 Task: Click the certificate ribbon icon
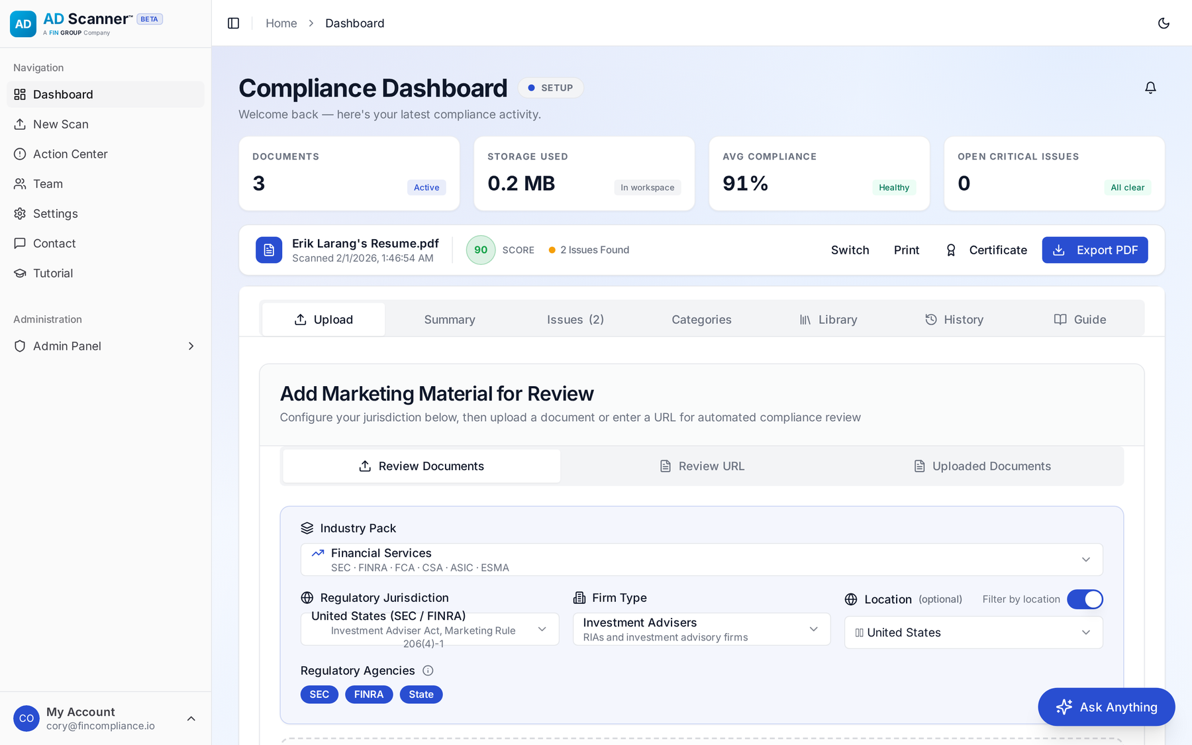[951, 250]
